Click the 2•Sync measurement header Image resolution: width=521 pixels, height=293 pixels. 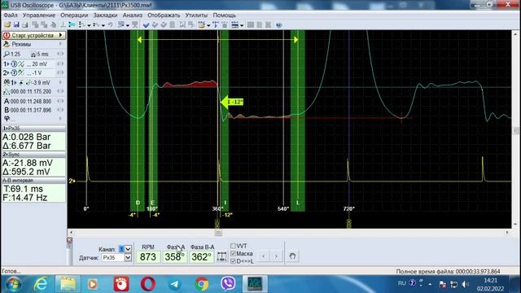(33, 155)
